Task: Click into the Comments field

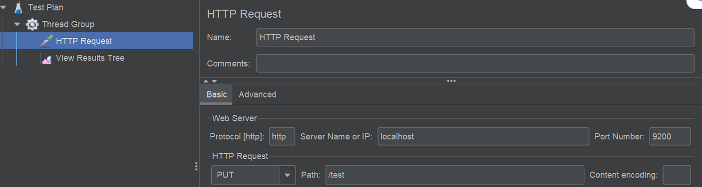Action: tap(475, 64)
